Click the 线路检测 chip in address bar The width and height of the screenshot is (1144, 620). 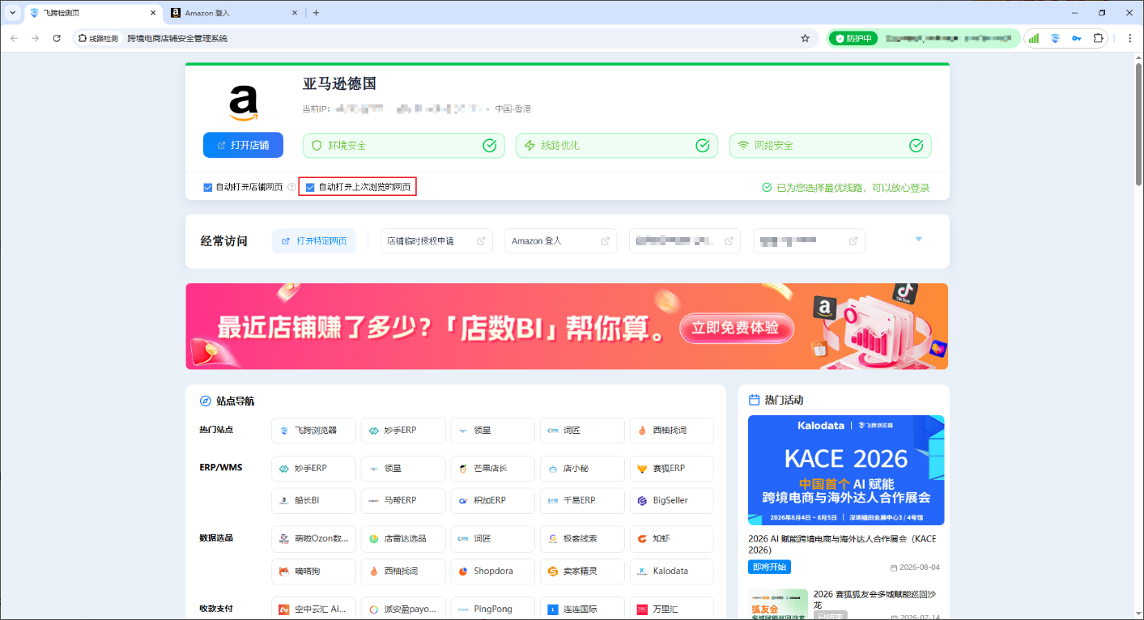click(x=98, y=38)
